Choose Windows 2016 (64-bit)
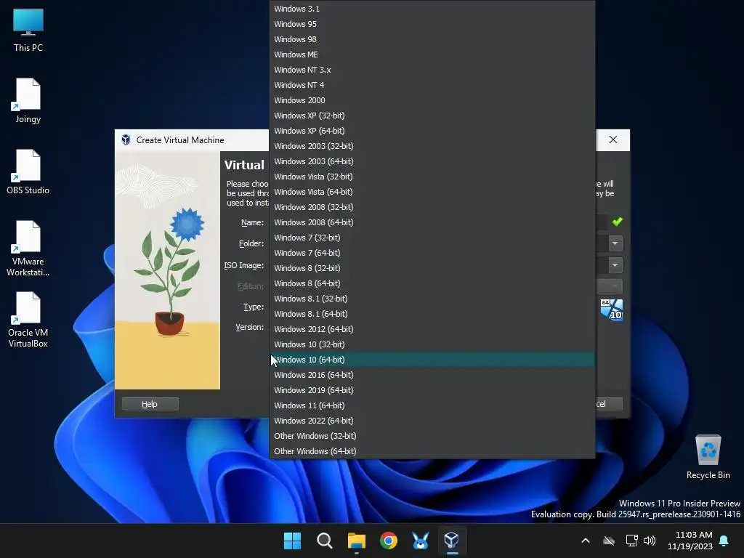 point(432,375)
